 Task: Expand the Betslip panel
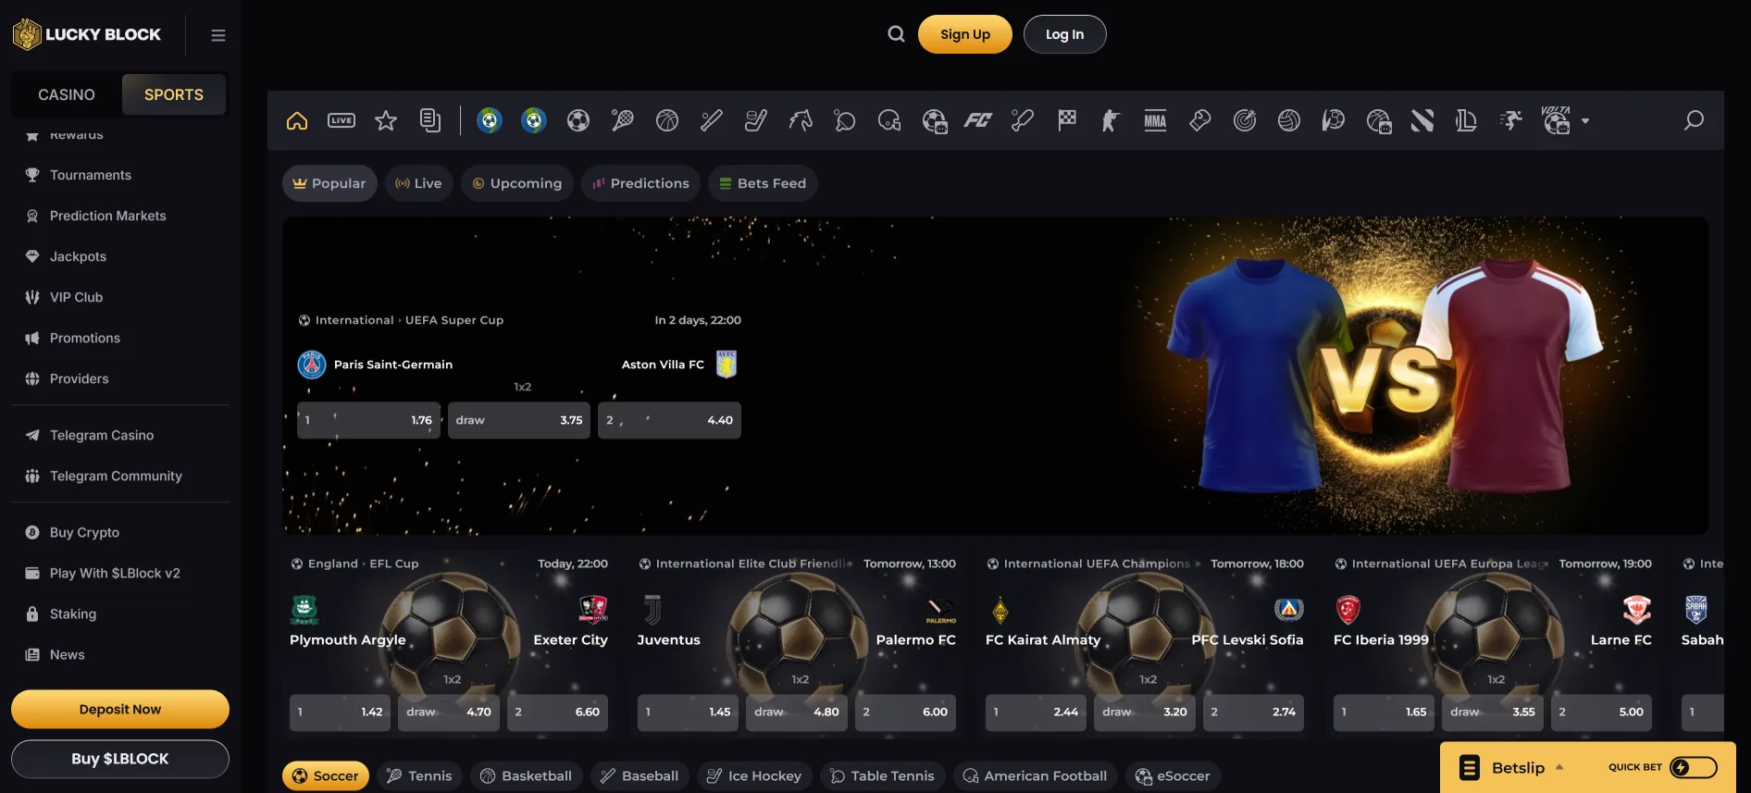[x=1518, y=767]
